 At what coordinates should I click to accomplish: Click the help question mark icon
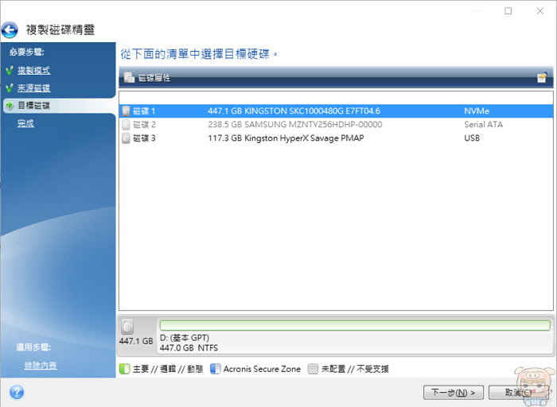pos(17,392)
